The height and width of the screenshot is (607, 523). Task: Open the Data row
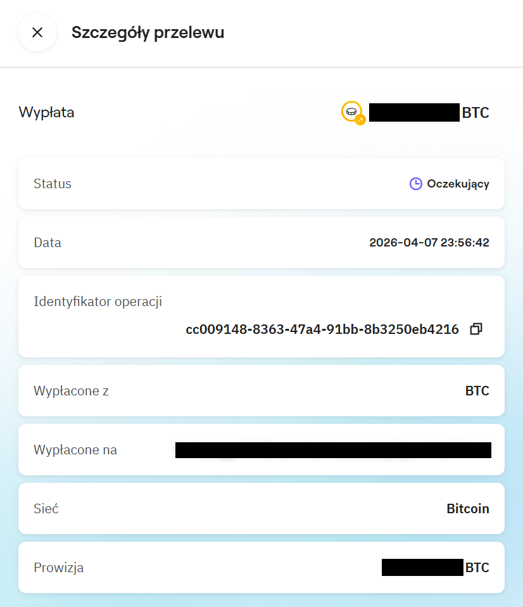coord(261,243)
